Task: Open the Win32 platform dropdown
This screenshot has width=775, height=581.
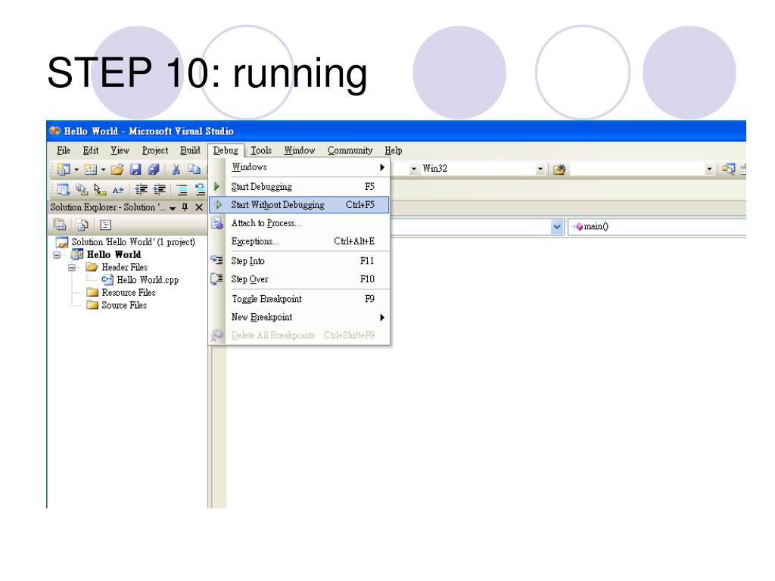Action: 540,169
